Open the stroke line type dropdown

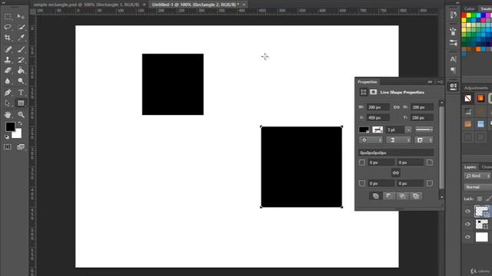coord(424,130)
